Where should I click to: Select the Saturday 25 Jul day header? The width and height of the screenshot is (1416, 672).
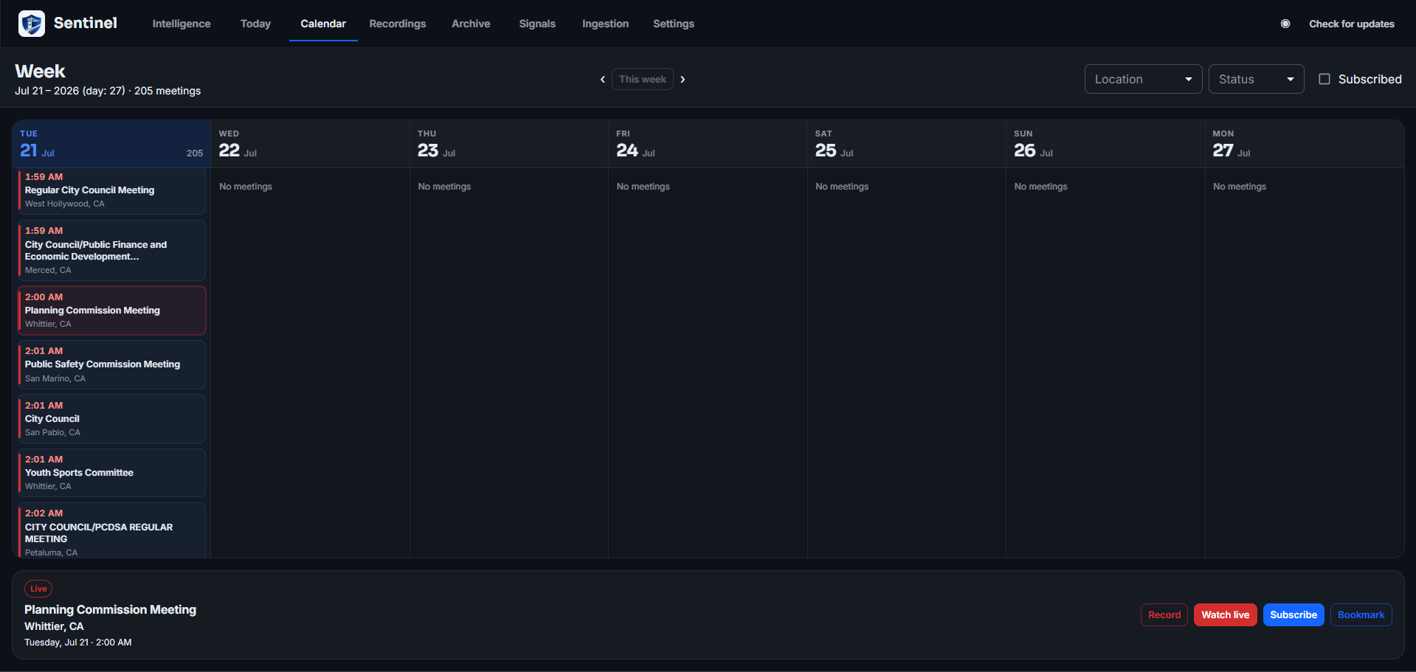tap(907, 144)
